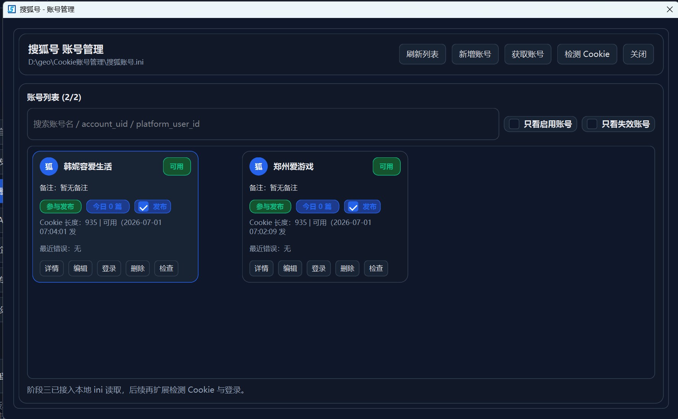The image size is (678, 419).
Task: Click the 新增账号 button
Action: coord(475,54)
